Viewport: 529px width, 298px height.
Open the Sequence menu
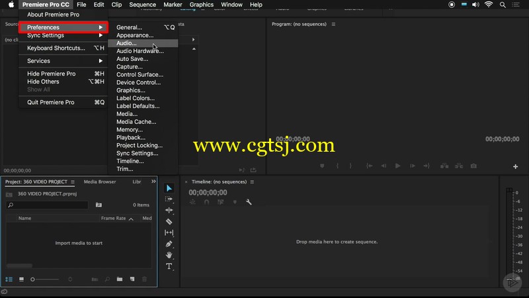pos(142,5)
